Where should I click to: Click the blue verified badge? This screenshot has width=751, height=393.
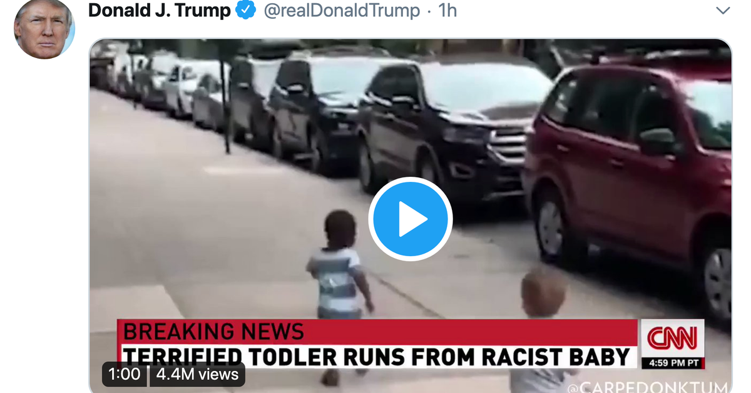pos(246,10)
